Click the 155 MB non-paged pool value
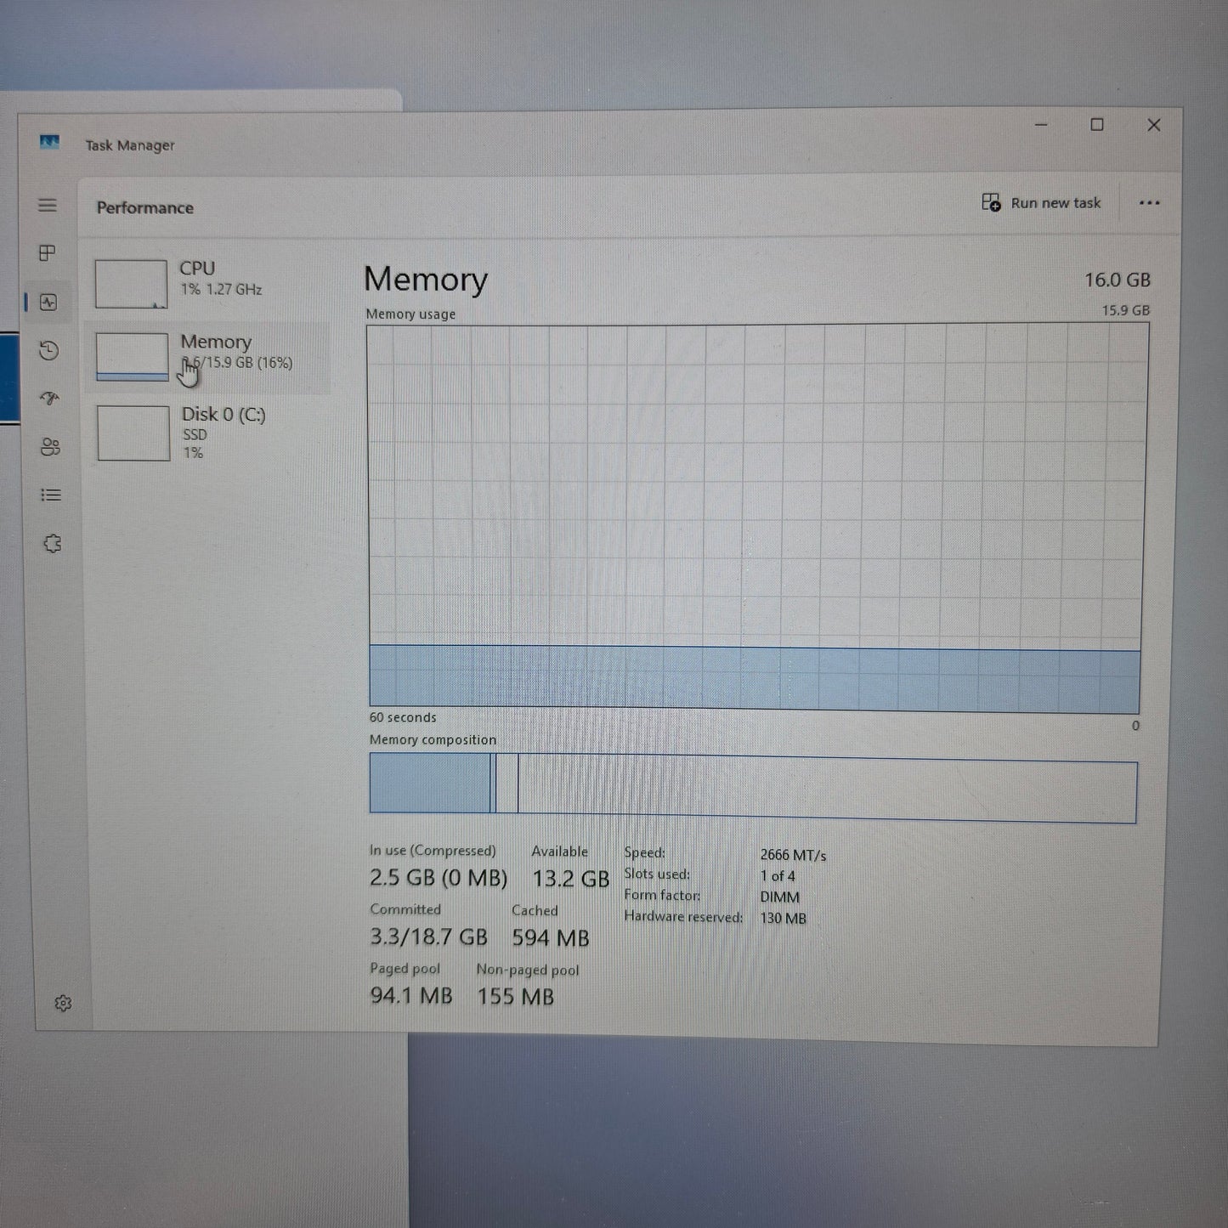The image size is (1228, 1228). pos(515,996)
